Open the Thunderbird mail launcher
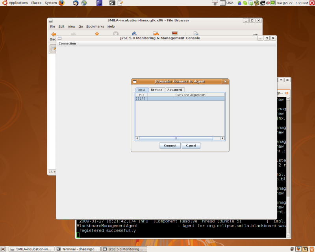 tap(76, 3)
